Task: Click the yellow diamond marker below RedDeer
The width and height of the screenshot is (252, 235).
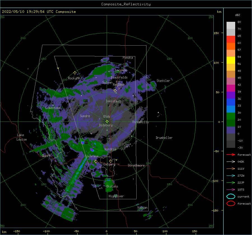Action: click(x=115, y=91)
